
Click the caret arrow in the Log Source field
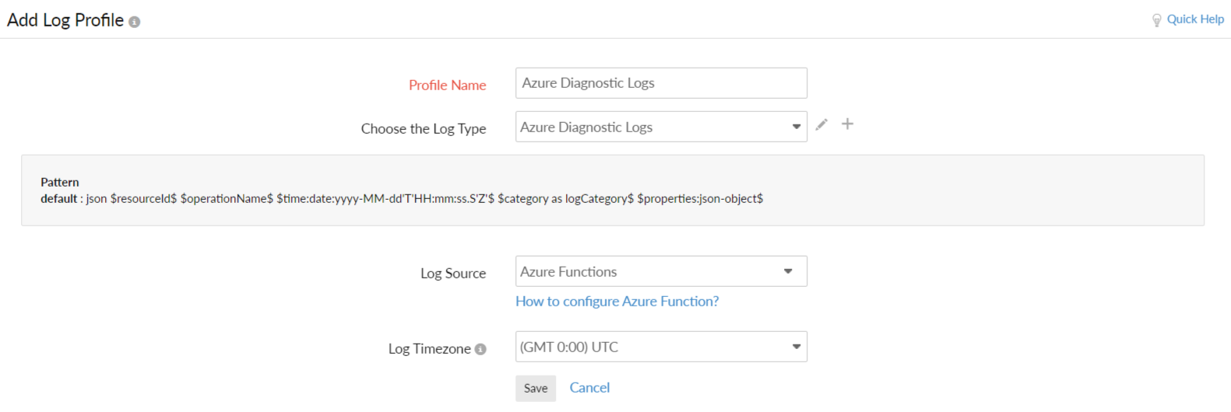click(788, 271)
